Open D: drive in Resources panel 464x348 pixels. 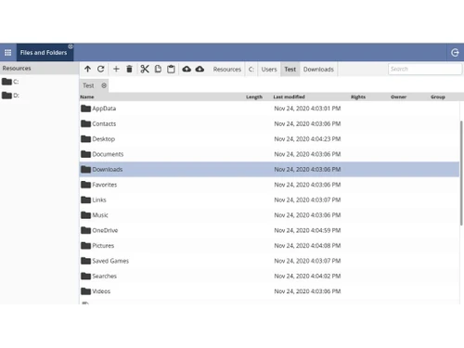[10, 96]
